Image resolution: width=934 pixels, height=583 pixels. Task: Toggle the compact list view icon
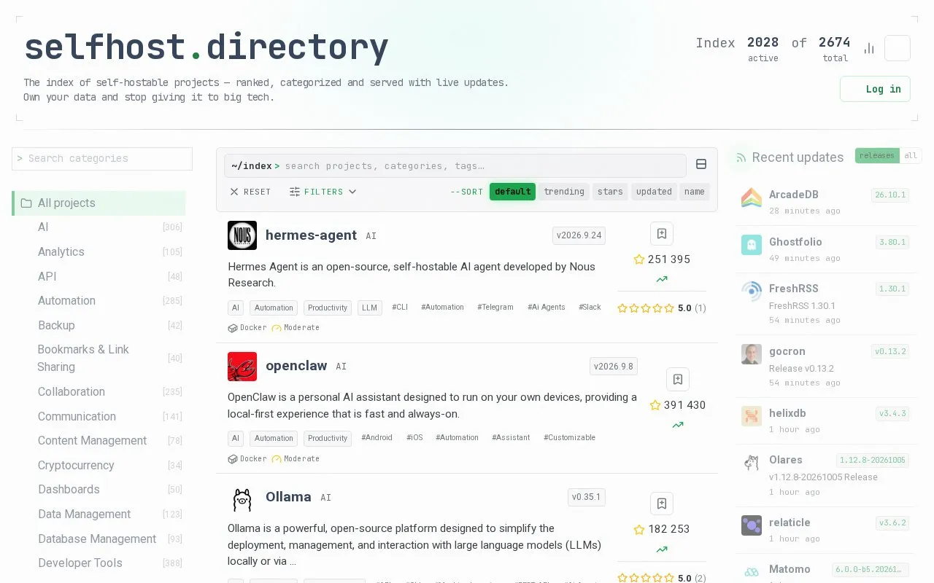701,165
